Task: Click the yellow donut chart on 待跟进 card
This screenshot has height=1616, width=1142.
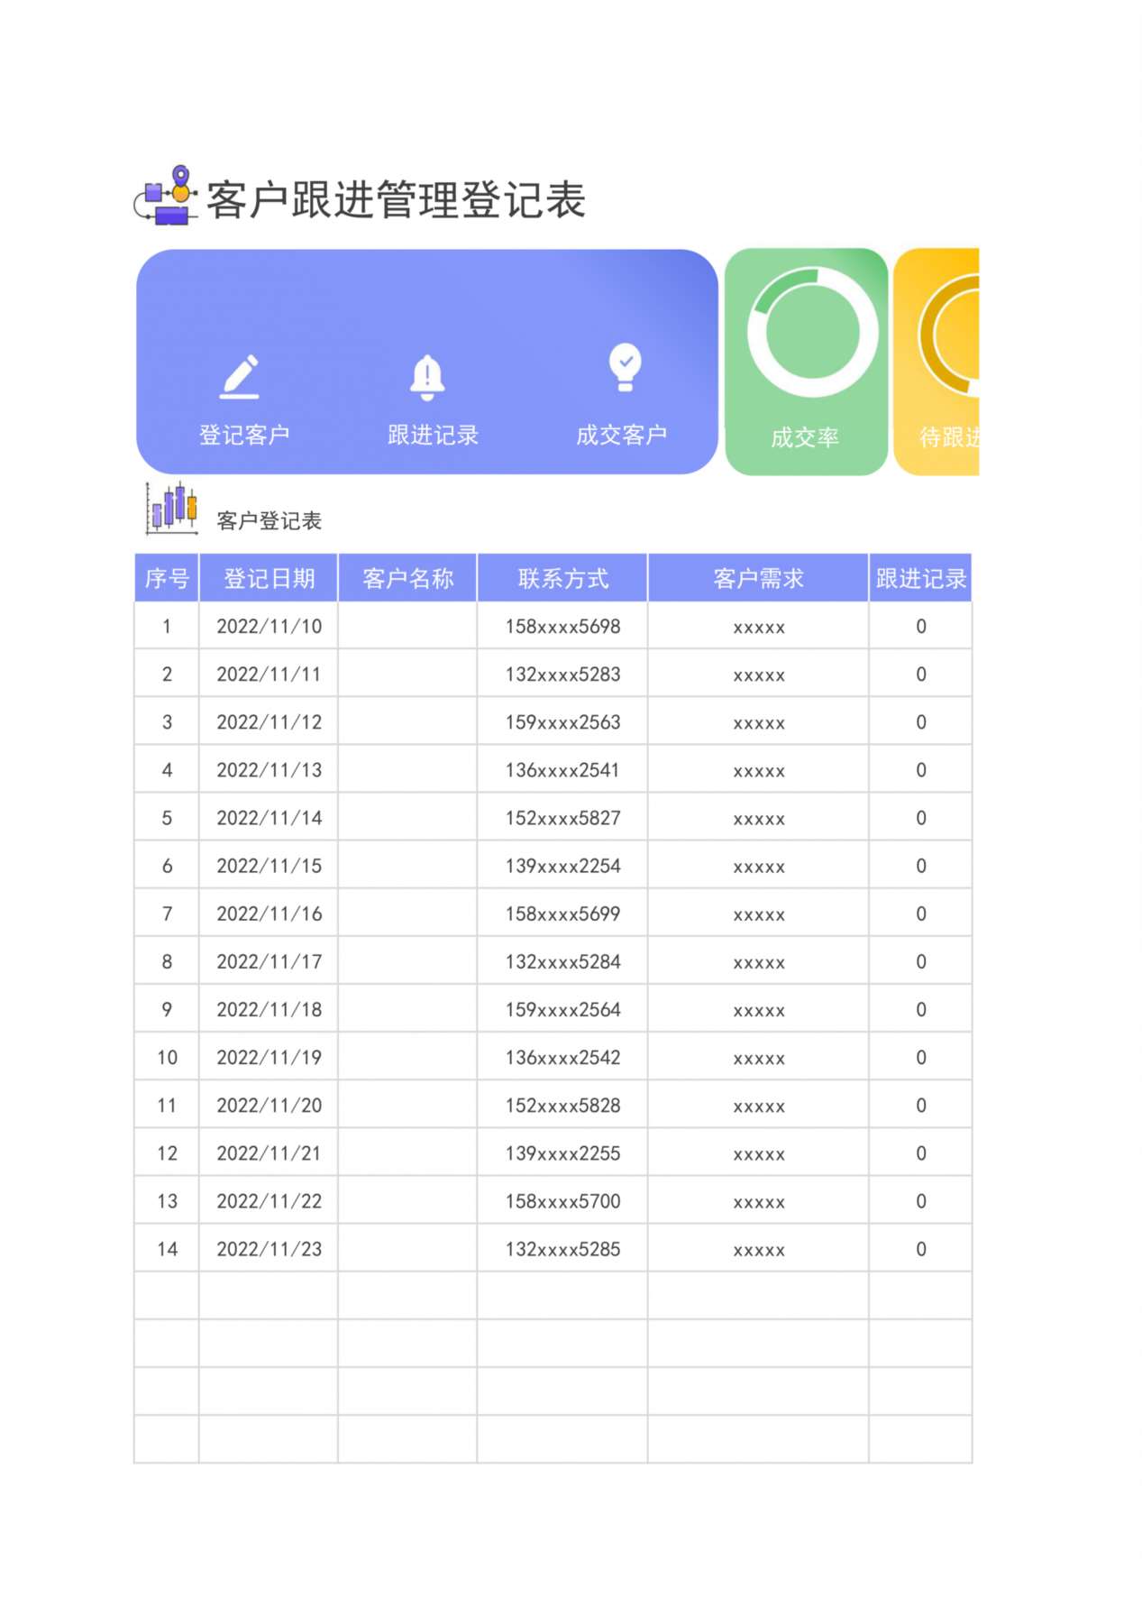Action: point(948,335)
